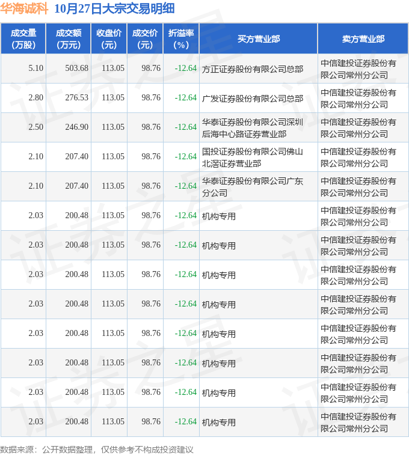This screenshot has width=409, height=455.
Task: Select the 华泰证券深圳后海中心路 buyer cell
Action: [253, 127]
